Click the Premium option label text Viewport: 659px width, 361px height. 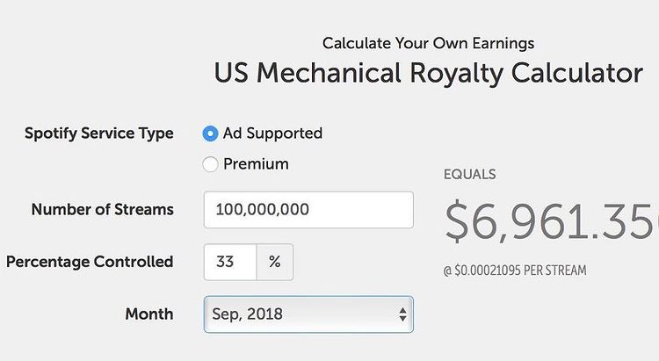[x=256, y=163]
